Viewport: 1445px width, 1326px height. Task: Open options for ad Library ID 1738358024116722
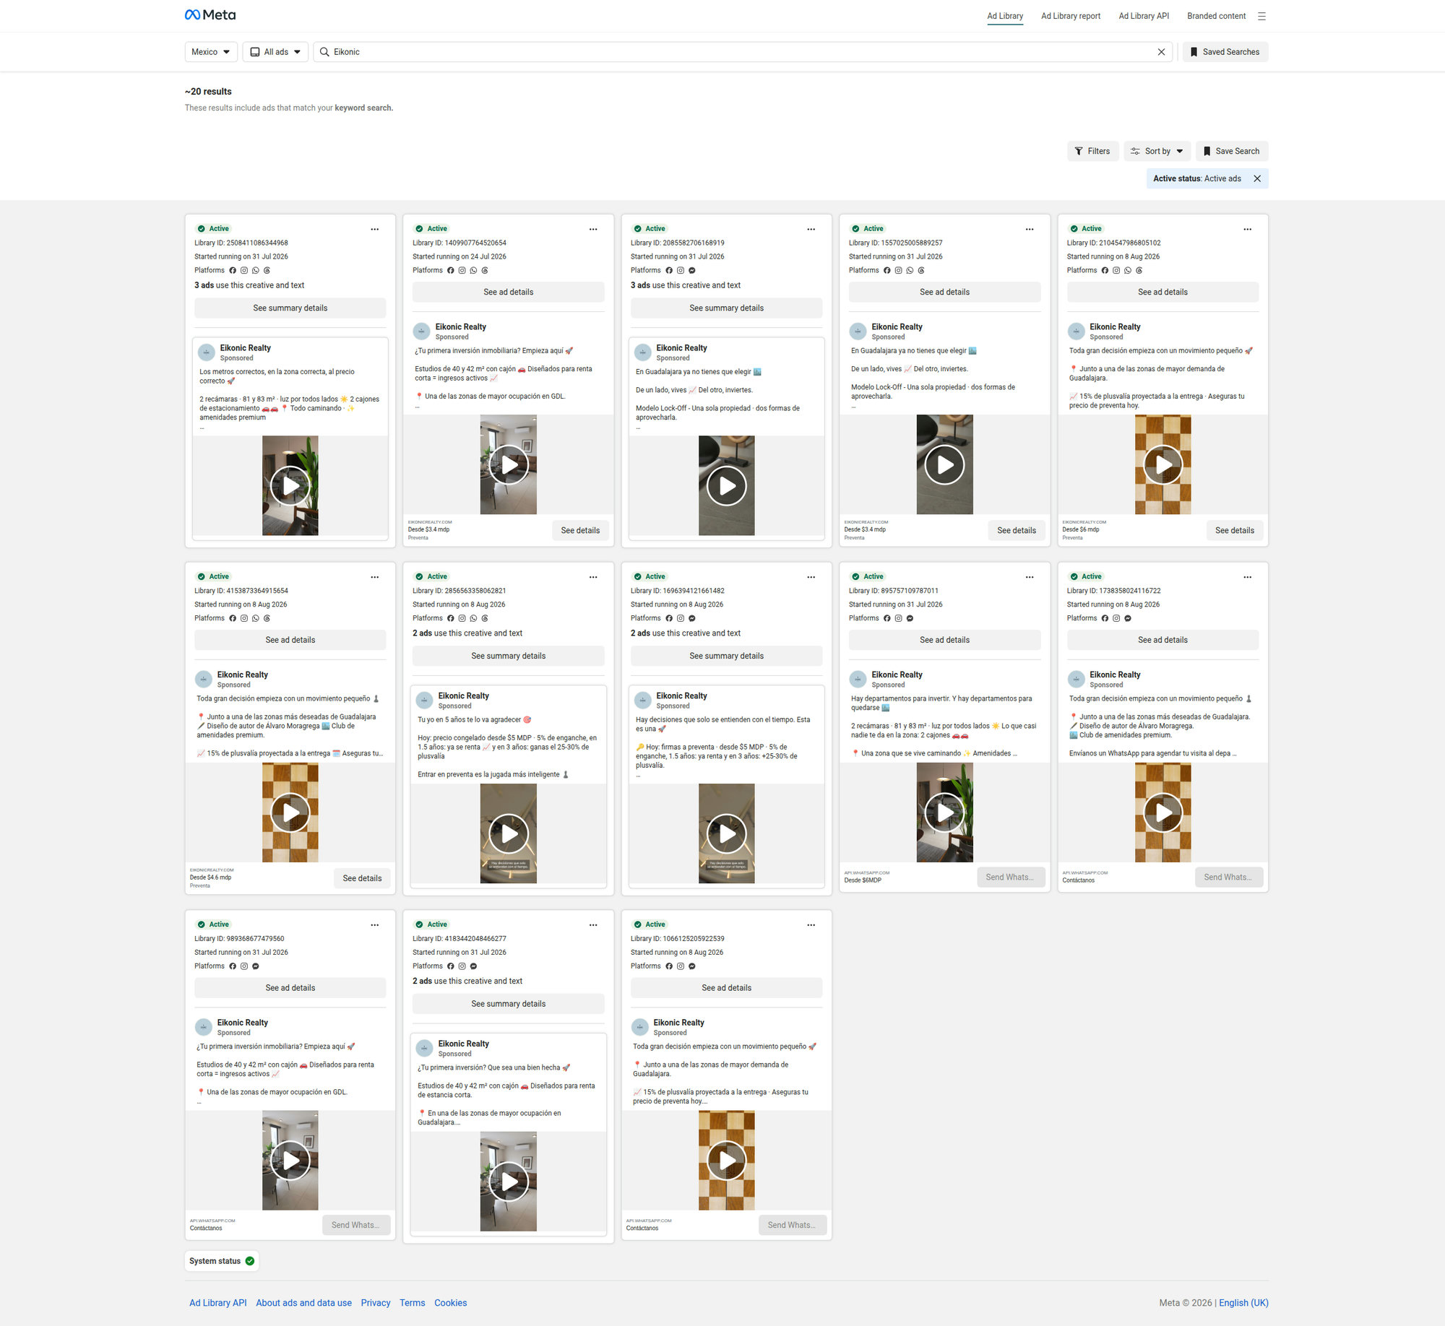coord(1248,577)
